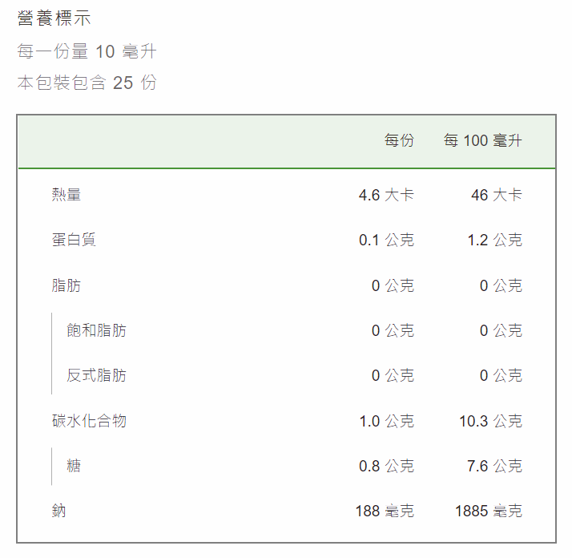Select the 脂肪 row label

(x=66, y=285)
